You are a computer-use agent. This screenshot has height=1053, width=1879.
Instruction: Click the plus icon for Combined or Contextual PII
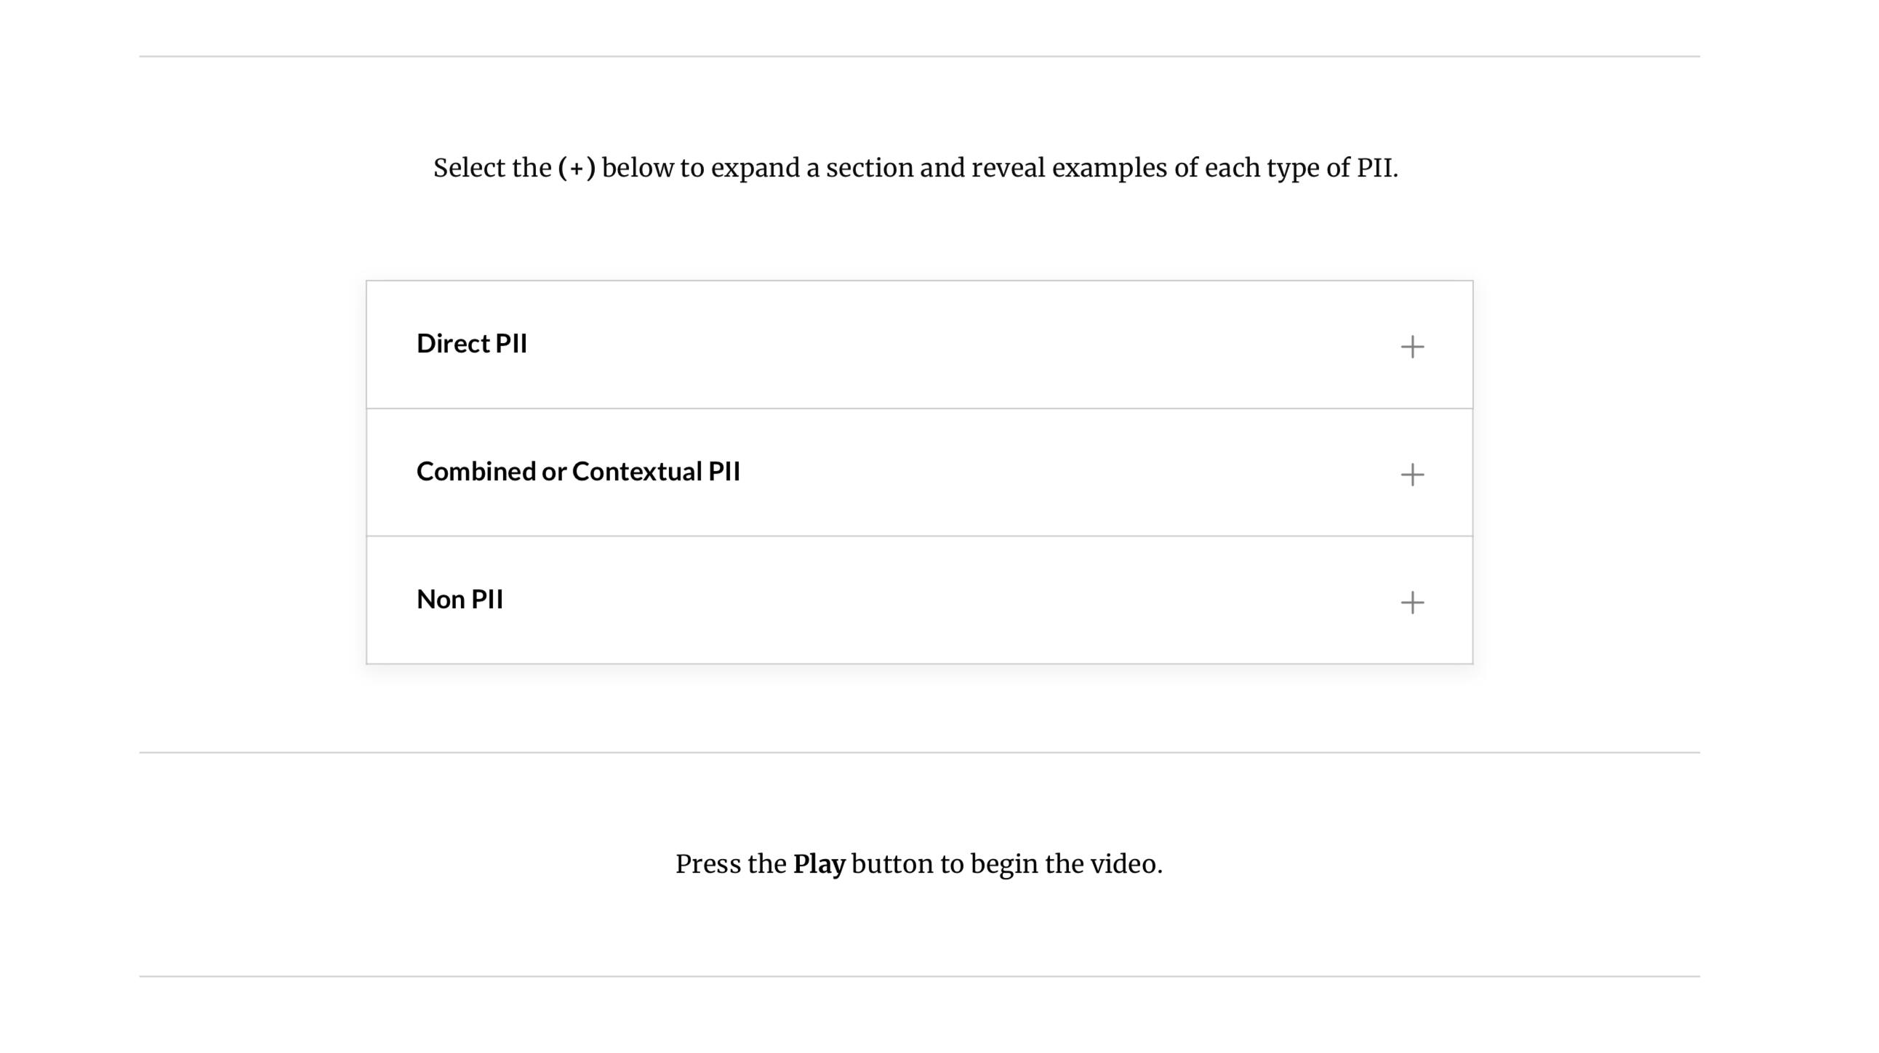click(x=1412, y=475)
